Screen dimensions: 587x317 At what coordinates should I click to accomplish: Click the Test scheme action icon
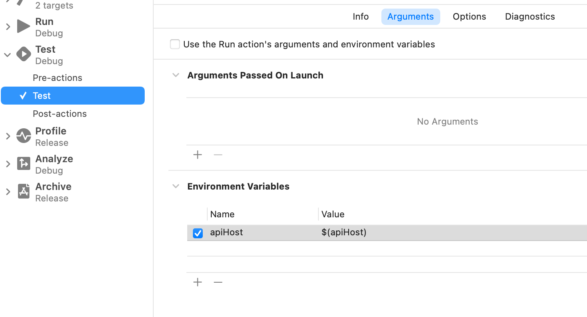coord(23,54)
